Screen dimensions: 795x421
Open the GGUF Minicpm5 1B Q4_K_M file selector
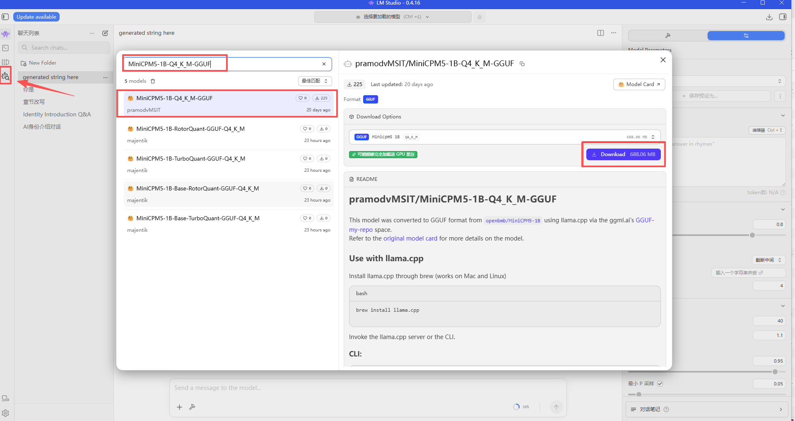tap(505, 137)
